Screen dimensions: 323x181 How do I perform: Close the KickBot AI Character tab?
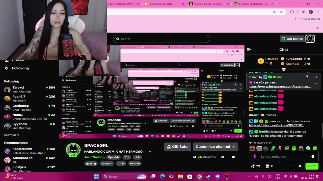point(183,4)
